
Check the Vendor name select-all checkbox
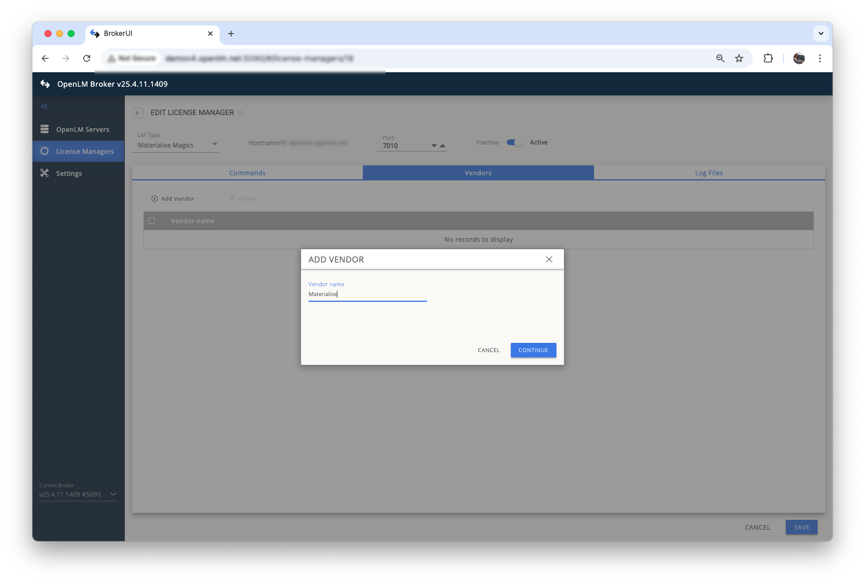[x=152, y=220]
